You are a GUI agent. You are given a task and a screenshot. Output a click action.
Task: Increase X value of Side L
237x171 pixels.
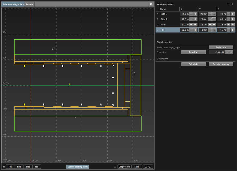[195, 14]
